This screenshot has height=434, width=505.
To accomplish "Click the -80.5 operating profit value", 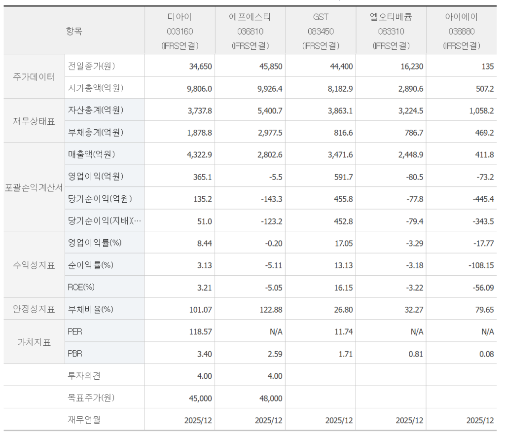I will coord(415,177).
